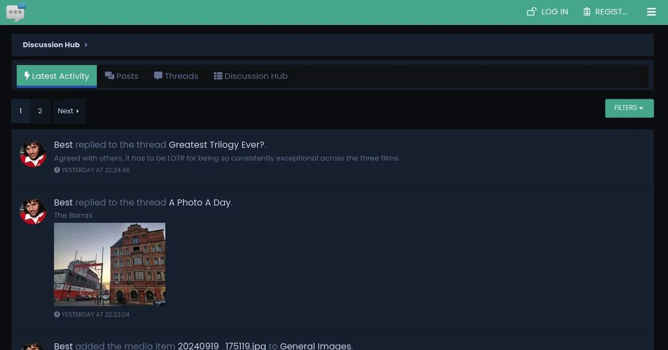Click the LOTR reply snippet text
This screenshot has height=350, width=668.
[x=227, y=158]
